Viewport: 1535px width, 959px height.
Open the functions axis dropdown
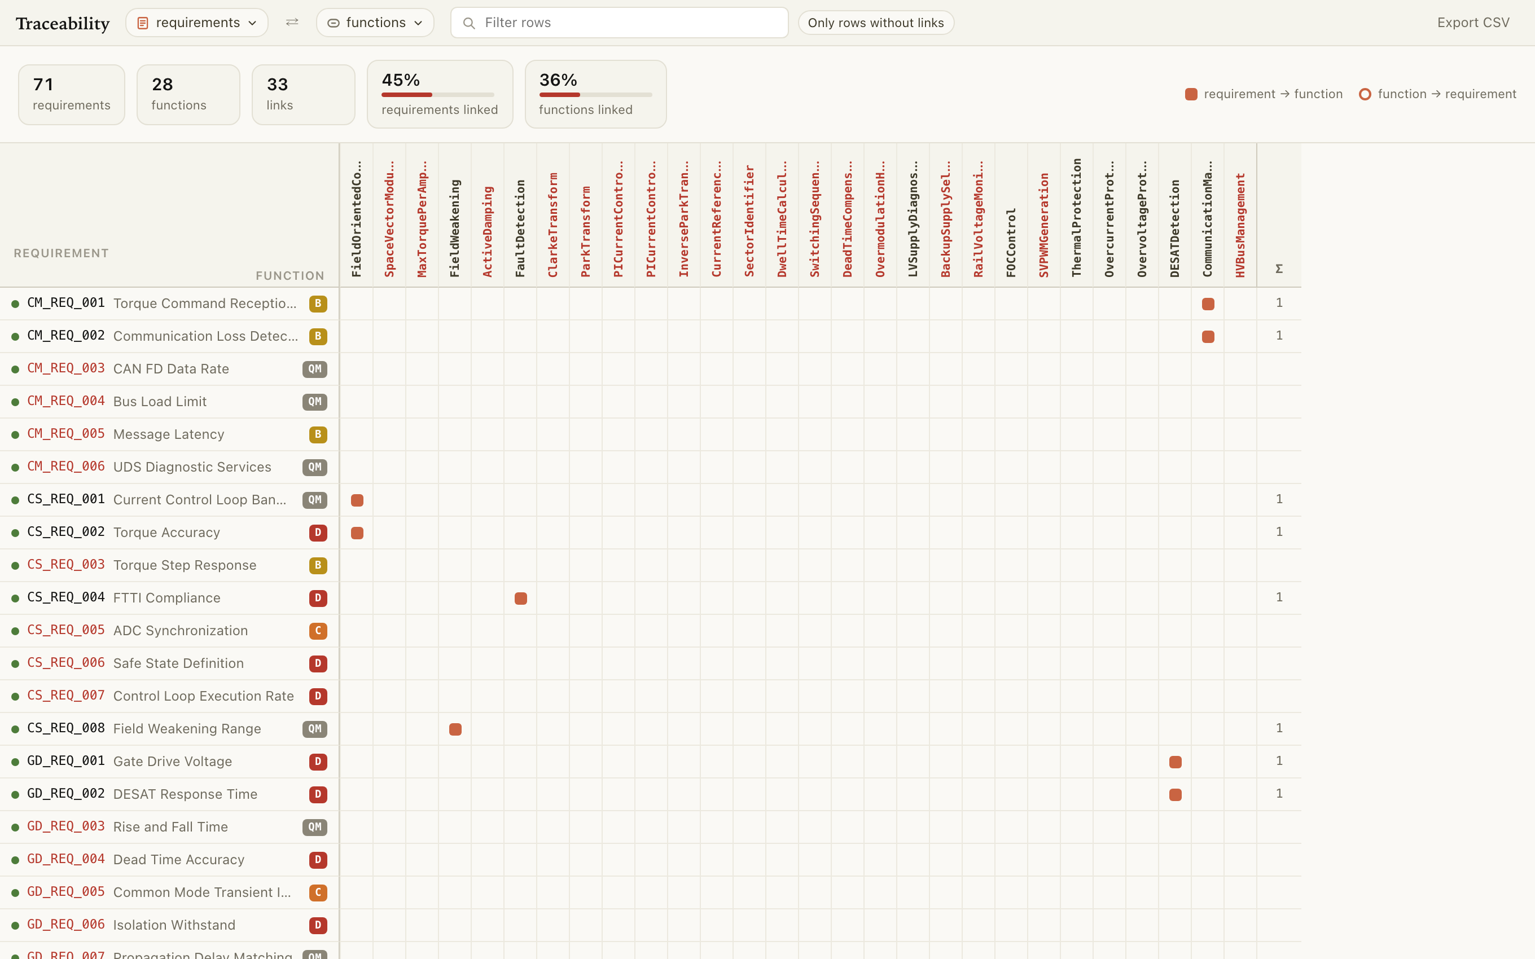(375, 23)
